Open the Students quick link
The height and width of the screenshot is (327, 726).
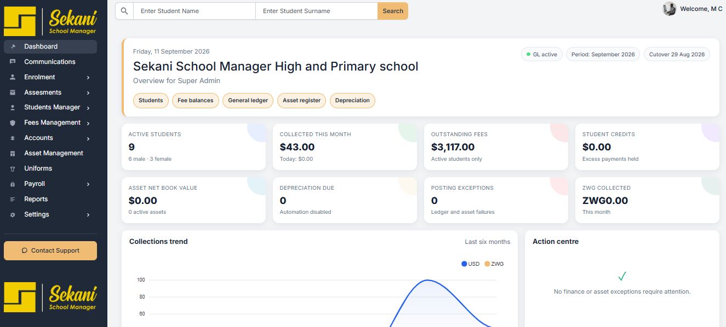151,101
